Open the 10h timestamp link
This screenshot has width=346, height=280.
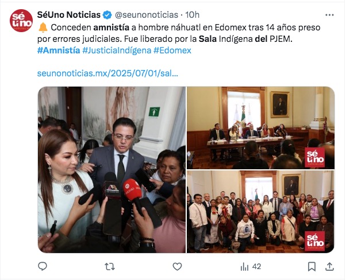192,15
